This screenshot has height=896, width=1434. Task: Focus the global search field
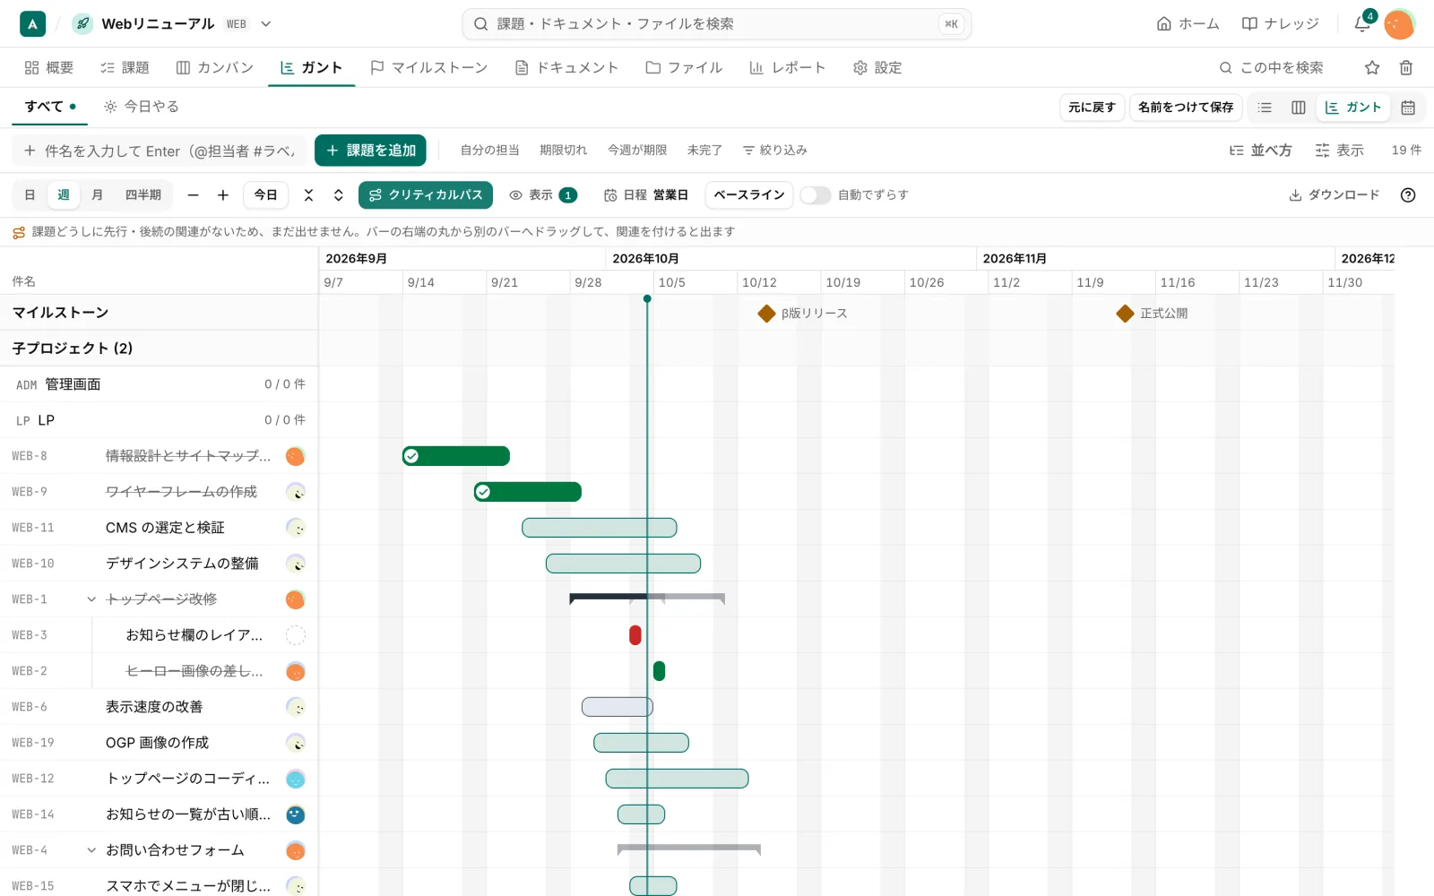pyautogui.click(x=717, y=24)
